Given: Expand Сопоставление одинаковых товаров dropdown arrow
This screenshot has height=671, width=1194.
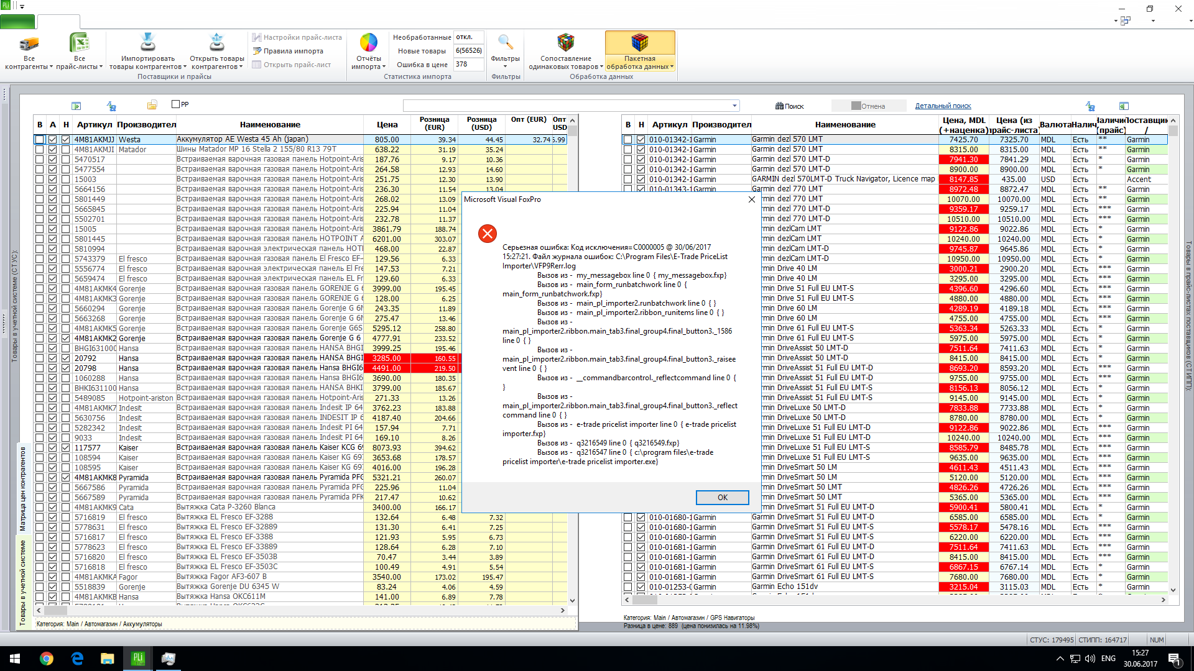Looking at the screenshot, I should pos(602,67).
